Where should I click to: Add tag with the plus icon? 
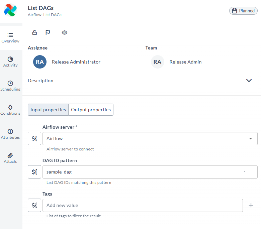[251, 205]
